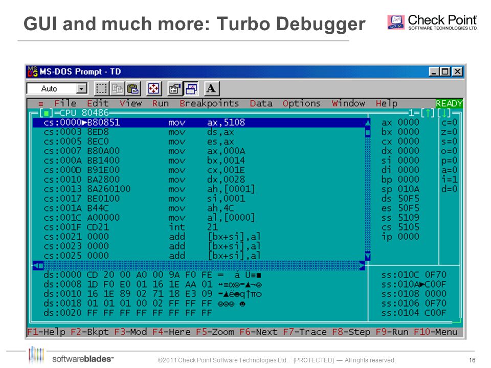This screenshot has height=368, width=491.
Task: Select memory dump row ds:0000
Action: (153, 275)
